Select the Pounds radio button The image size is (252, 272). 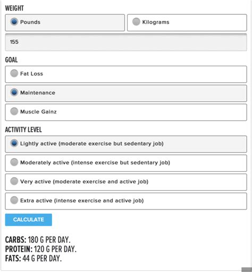[14, 22]
